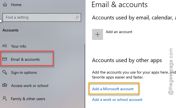Image resolution: width=176 pixels, height=108 pixels.
Task: Click the Family & other users person icon
Action: click(x=5, y=98)
